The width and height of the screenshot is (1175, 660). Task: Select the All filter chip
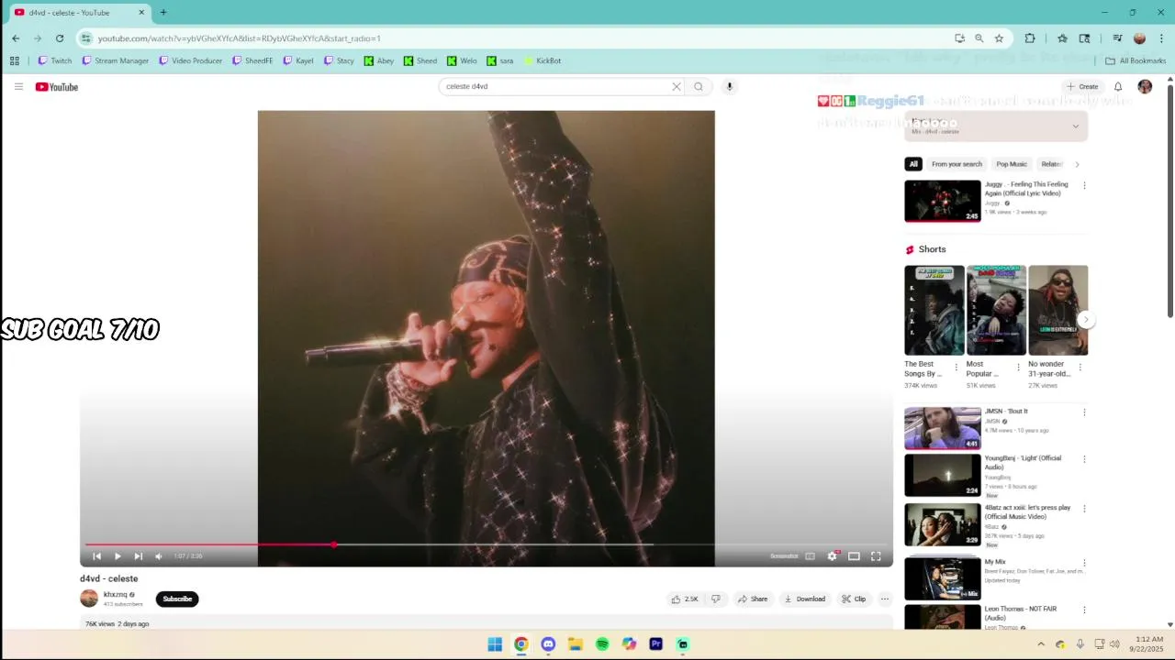(912, 164)
